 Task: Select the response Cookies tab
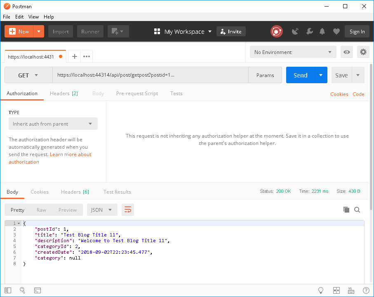pyautogui.click(x=40, y=192)
